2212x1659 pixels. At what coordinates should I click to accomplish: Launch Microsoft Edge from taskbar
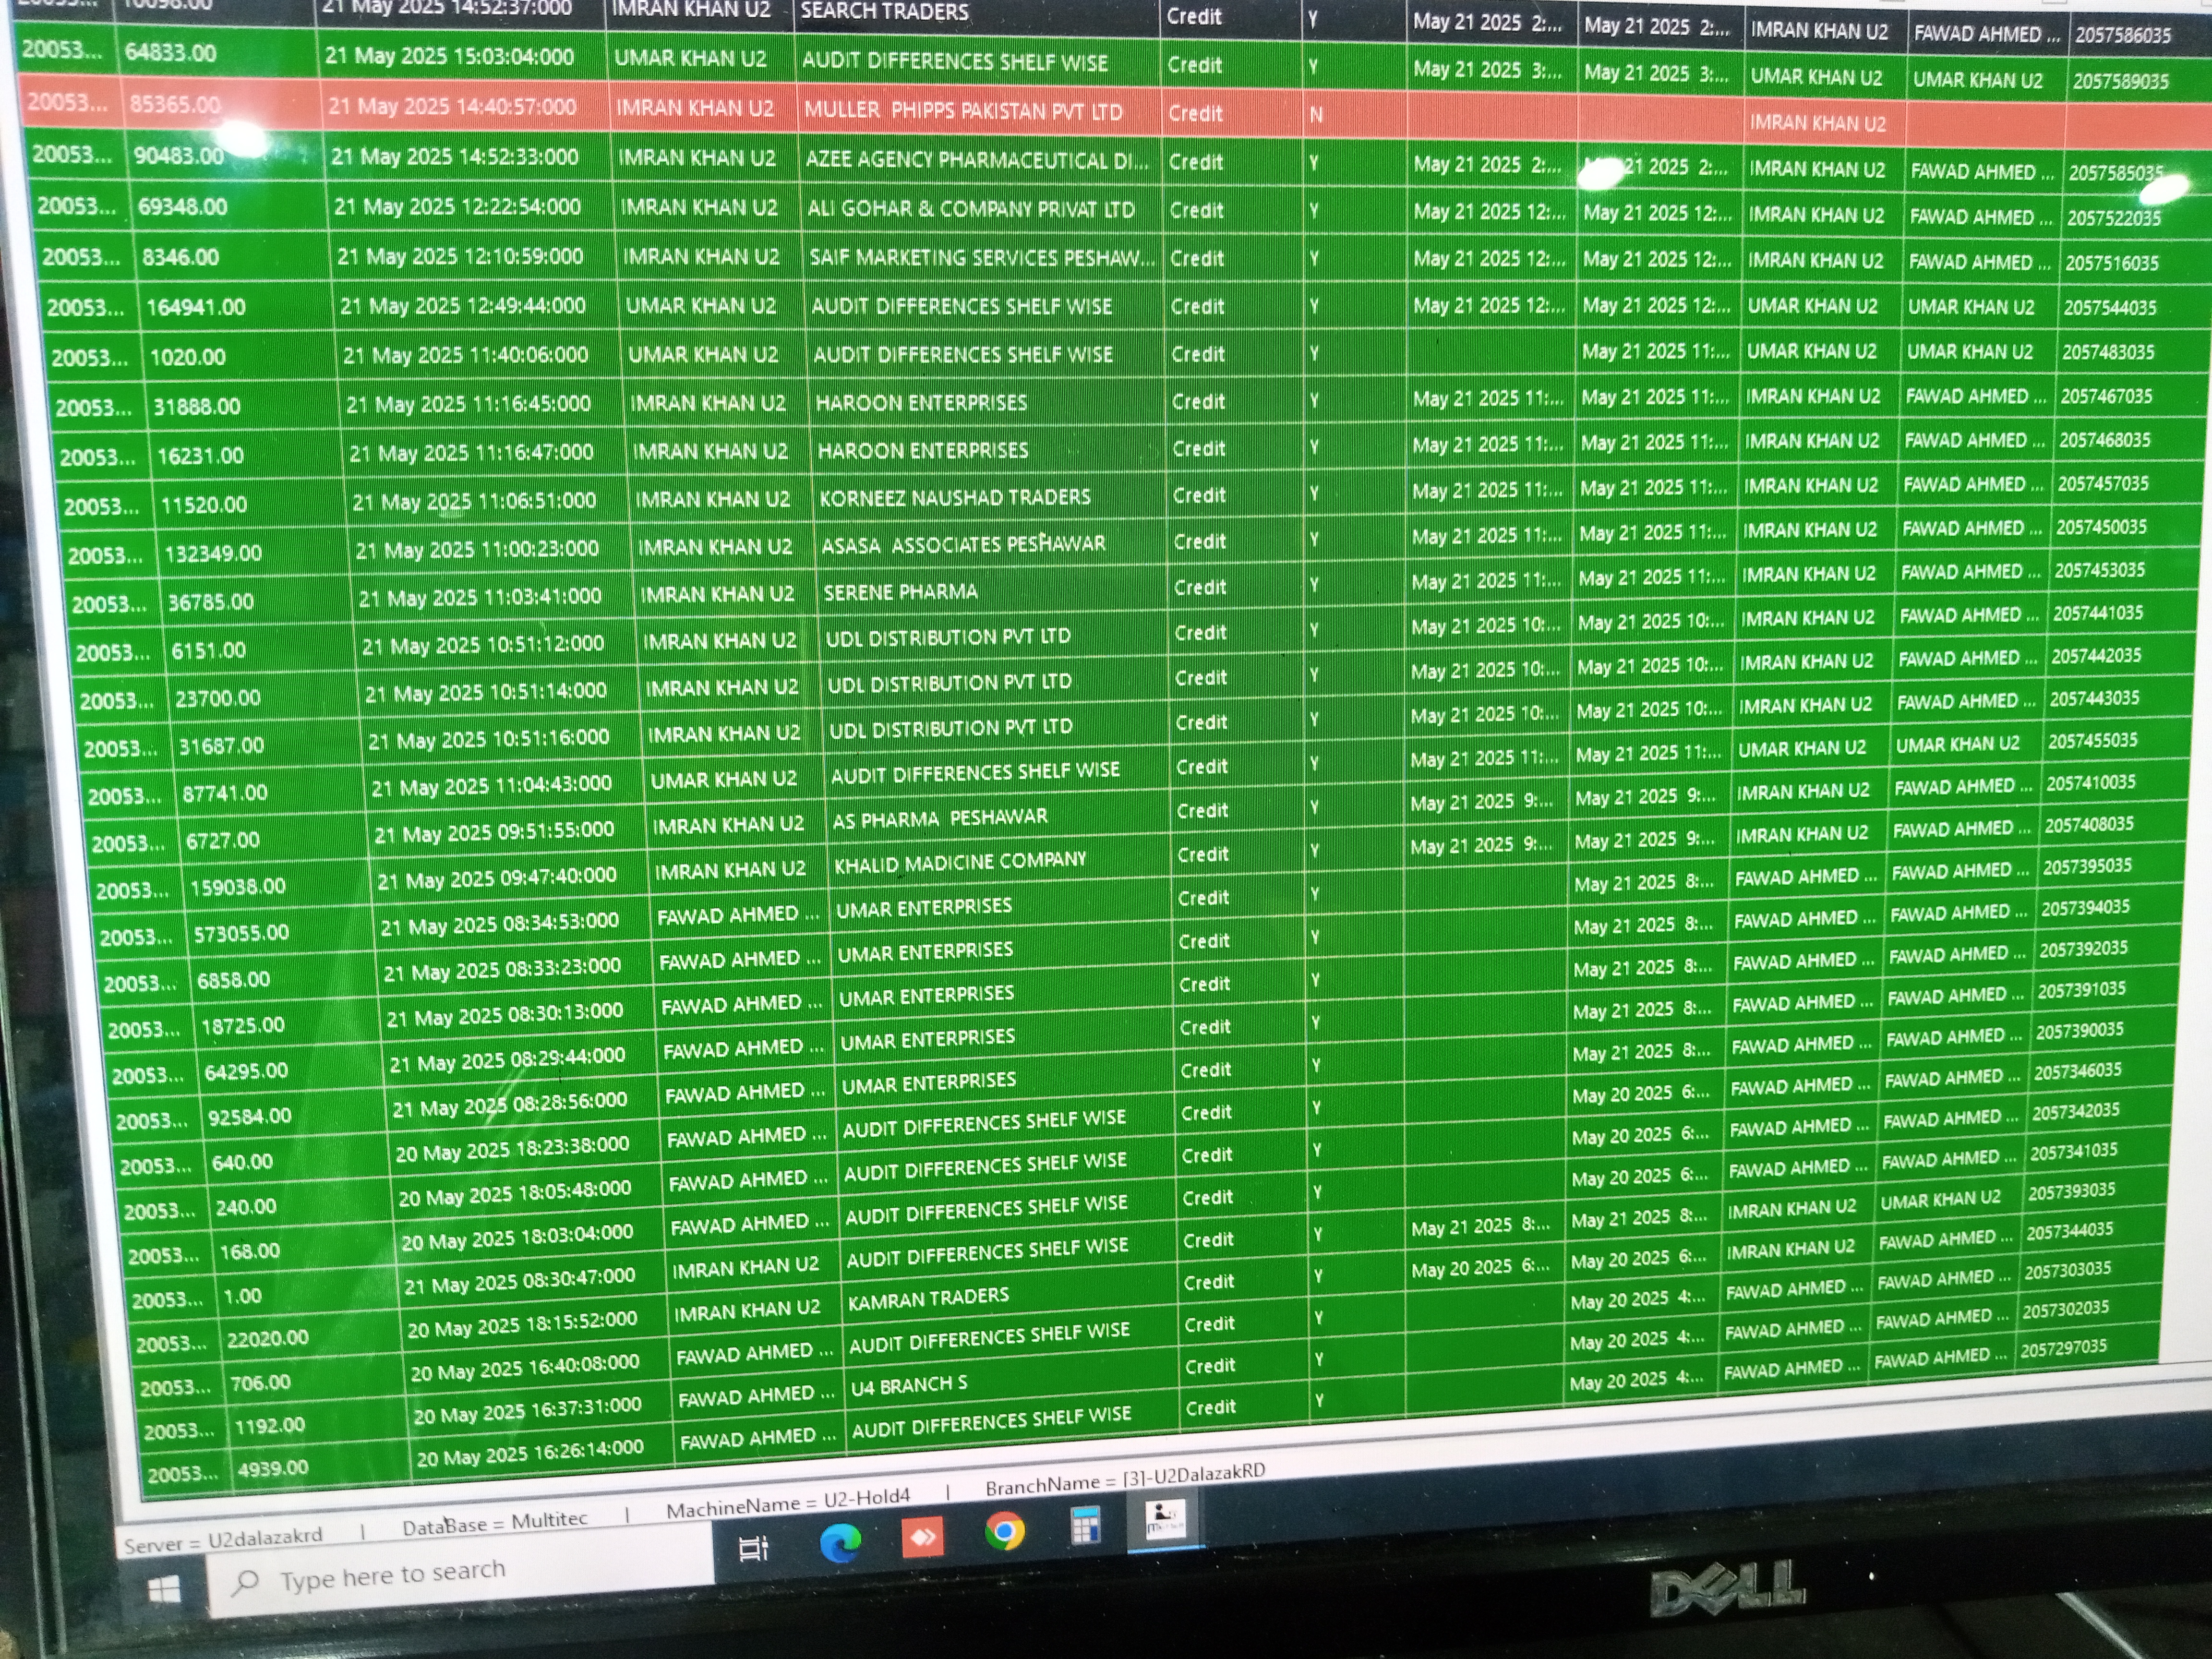click(840, 1544)
